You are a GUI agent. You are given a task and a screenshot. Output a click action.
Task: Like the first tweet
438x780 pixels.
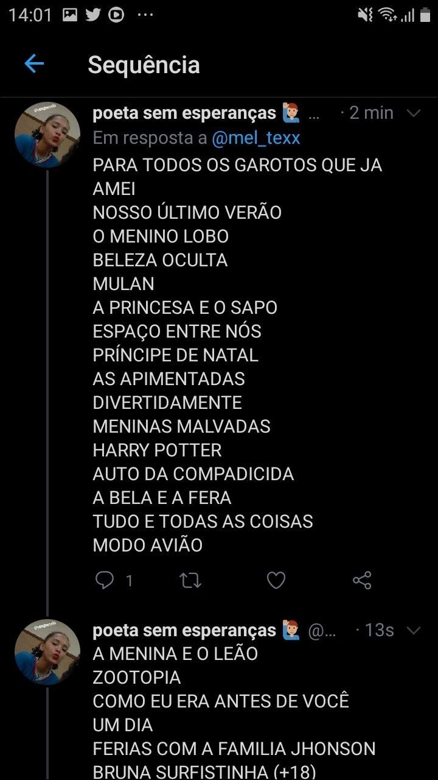tap(276, 581)
